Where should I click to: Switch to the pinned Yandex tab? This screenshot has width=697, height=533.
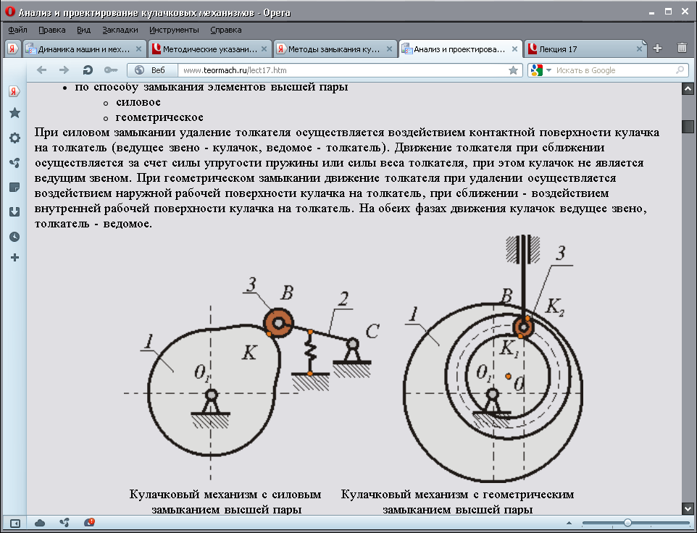pyautogui.click(x=13, y=49)
